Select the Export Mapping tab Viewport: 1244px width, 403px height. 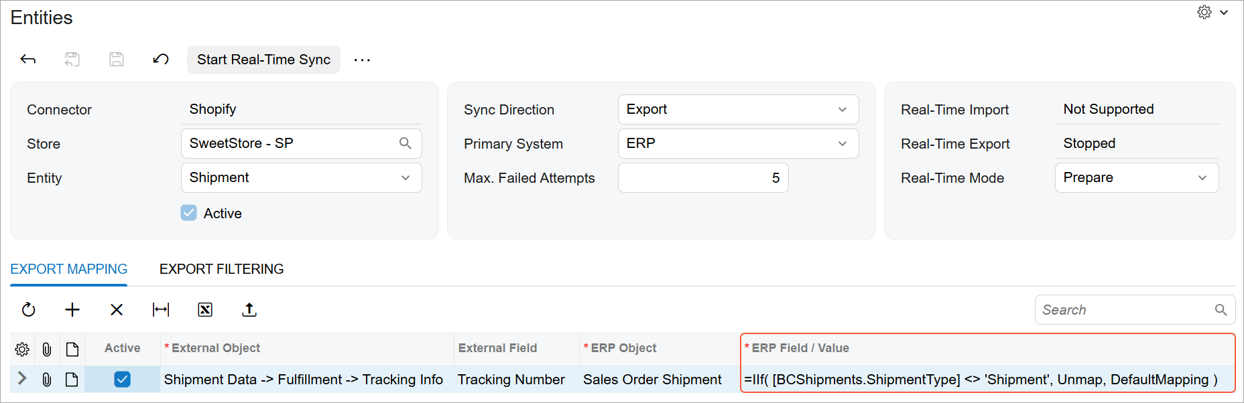(69, 269)
